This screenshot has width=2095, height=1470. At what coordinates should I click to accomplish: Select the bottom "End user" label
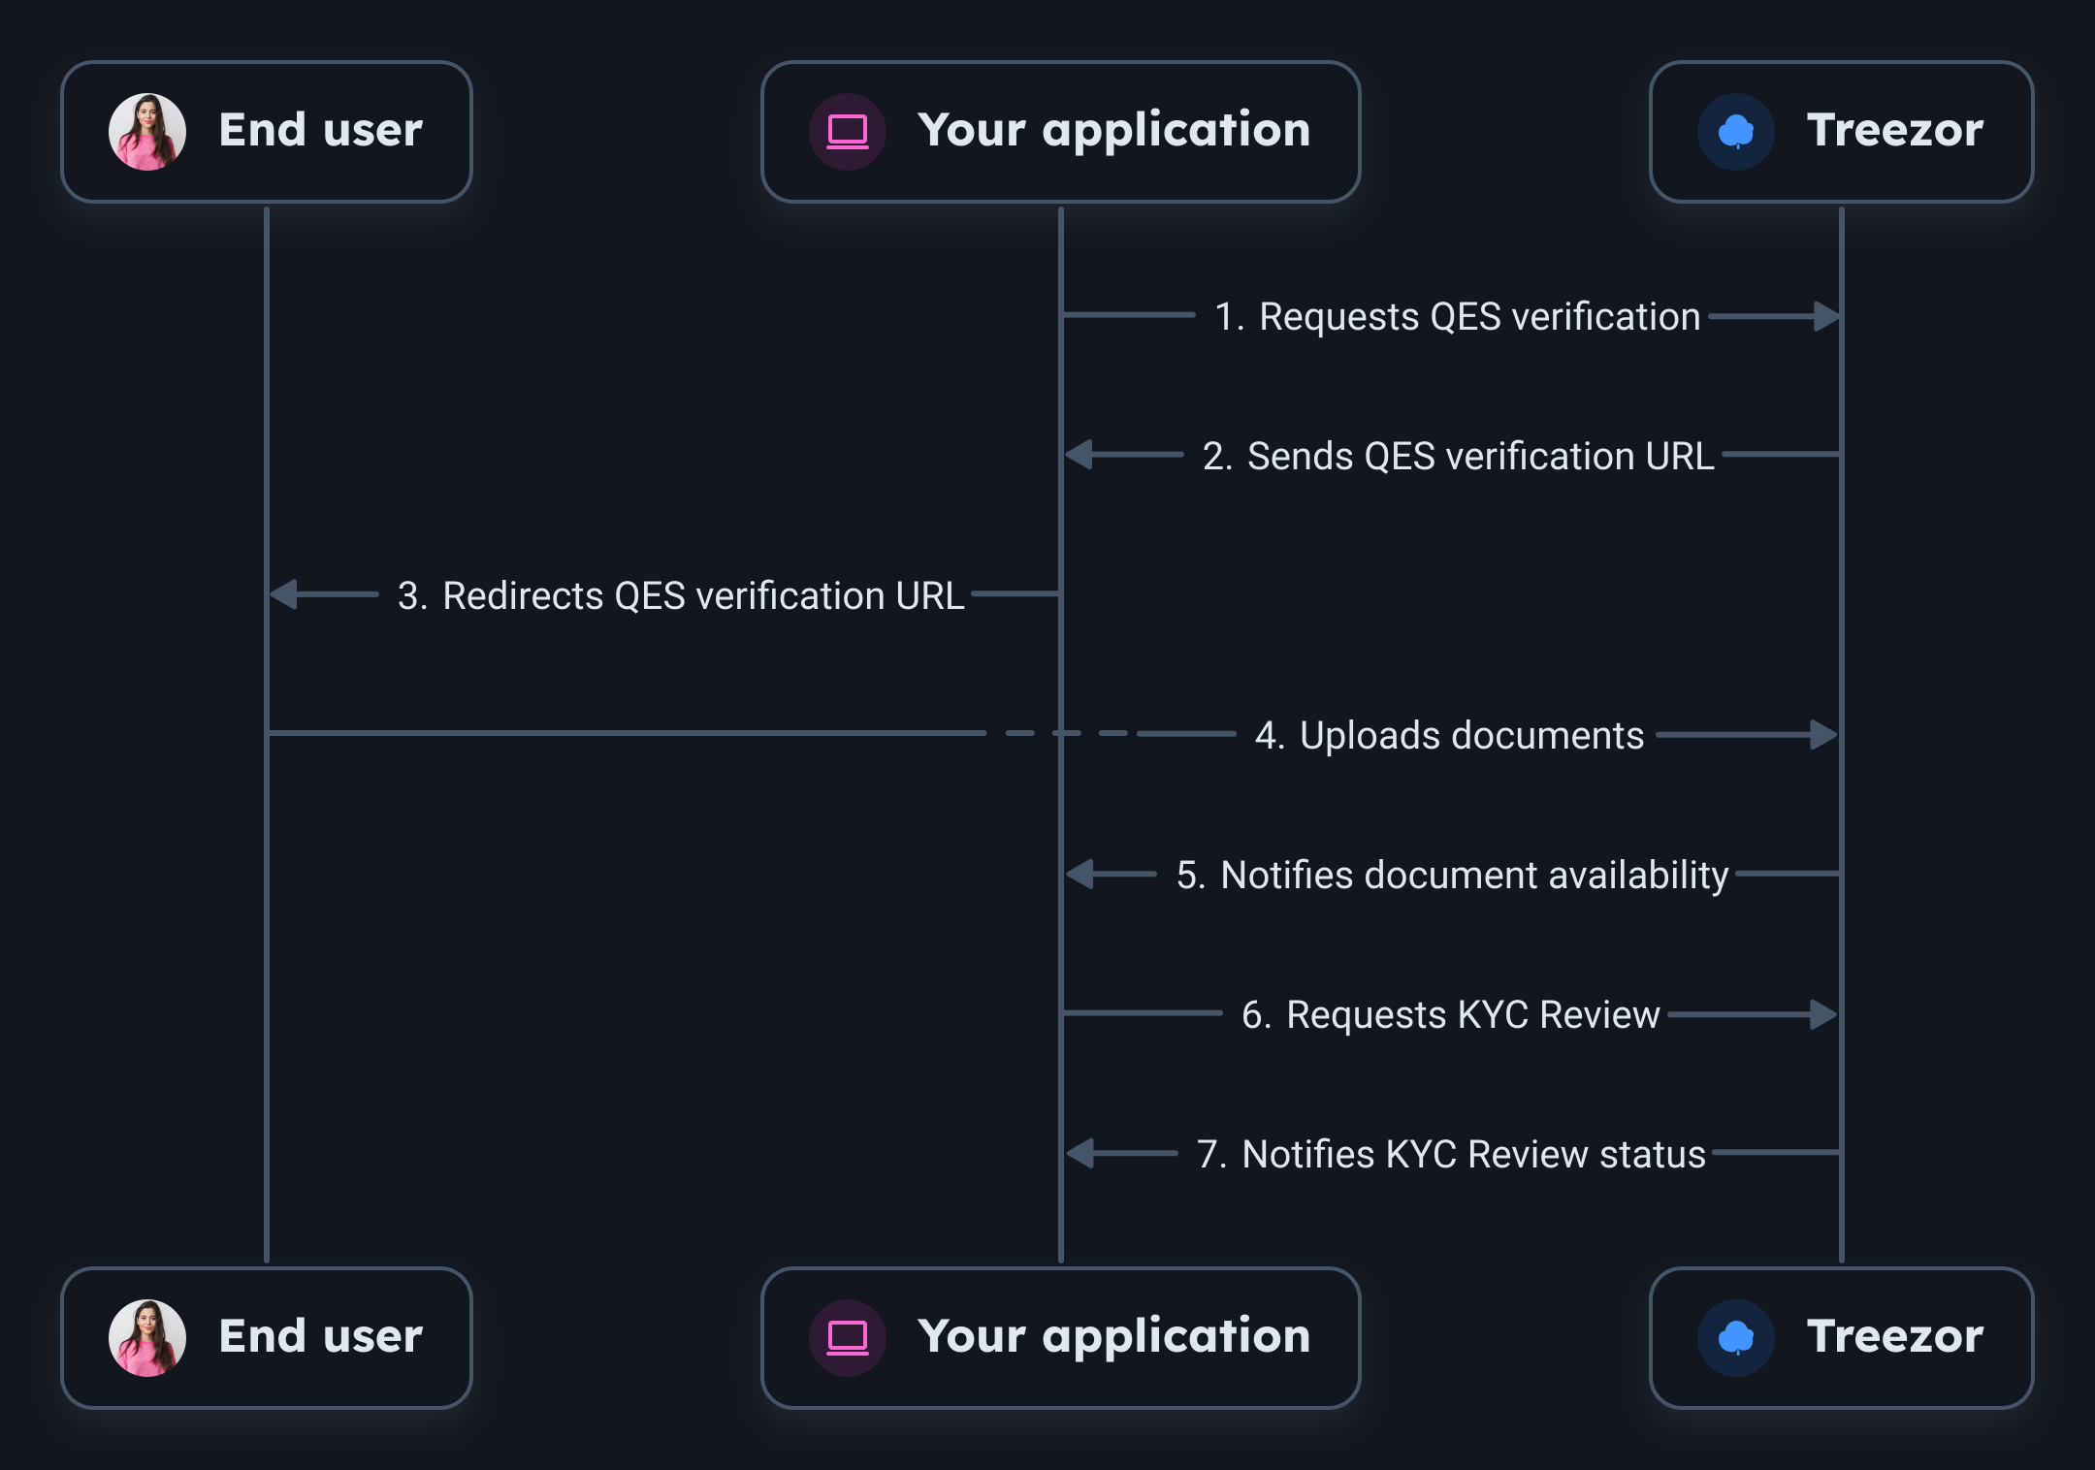[321, 1337]
